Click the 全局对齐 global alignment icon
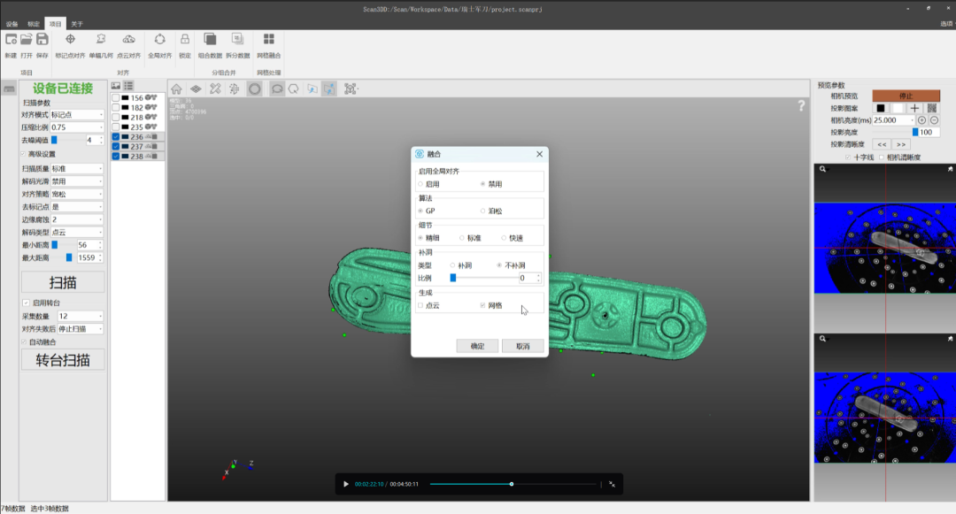 159,39
